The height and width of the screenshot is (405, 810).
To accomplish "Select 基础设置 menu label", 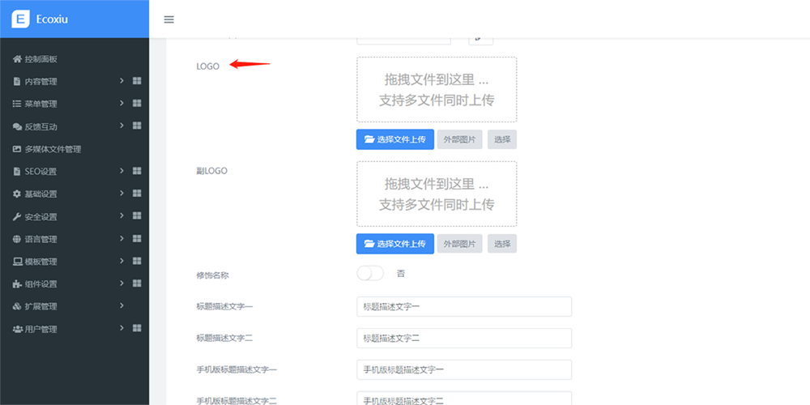I will 40,194.
